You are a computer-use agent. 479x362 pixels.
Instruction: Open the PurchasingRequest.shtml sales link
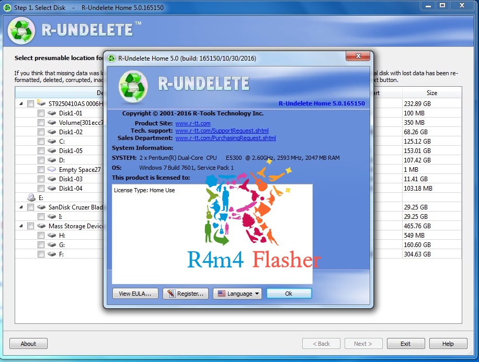click(x=226, y=138)
